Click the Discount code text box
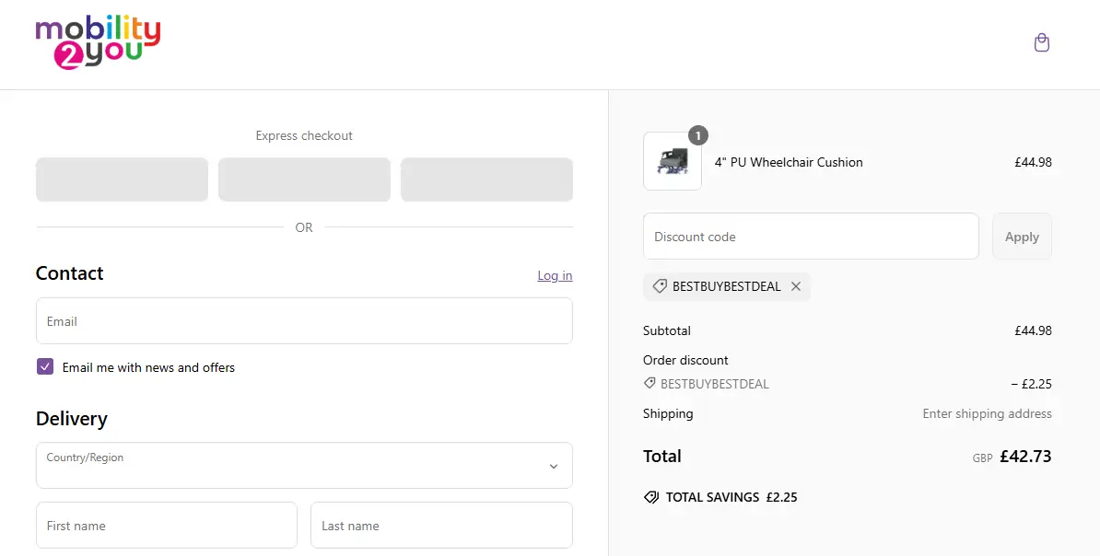 pos(811,237)
